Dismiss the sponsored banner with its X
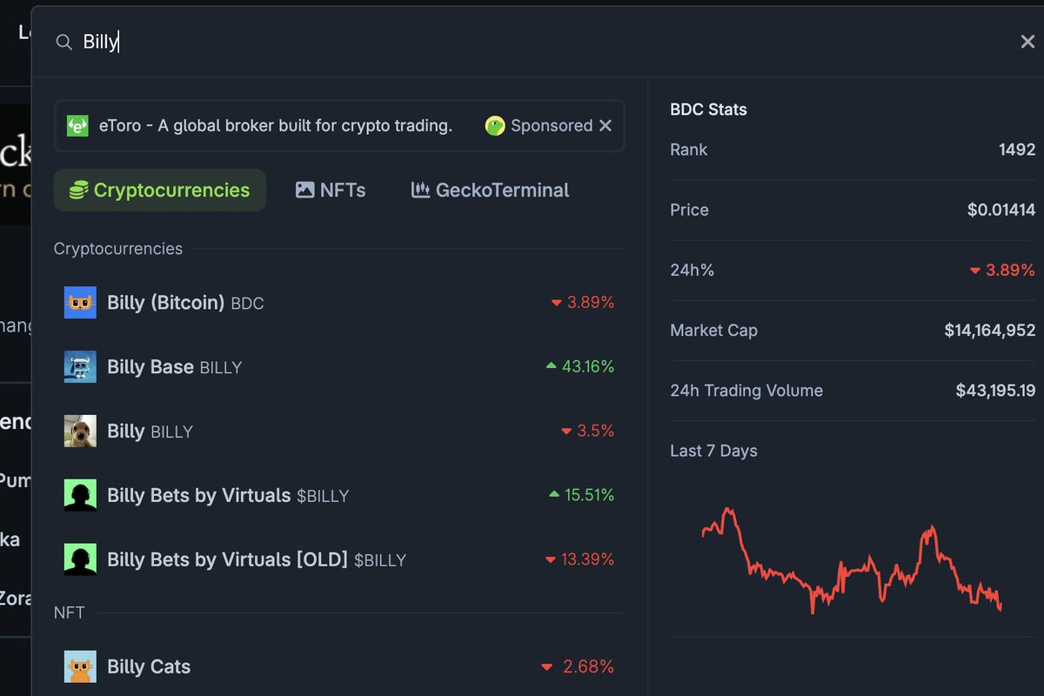This screenshot has height=696, width=1044. [606, 126]
